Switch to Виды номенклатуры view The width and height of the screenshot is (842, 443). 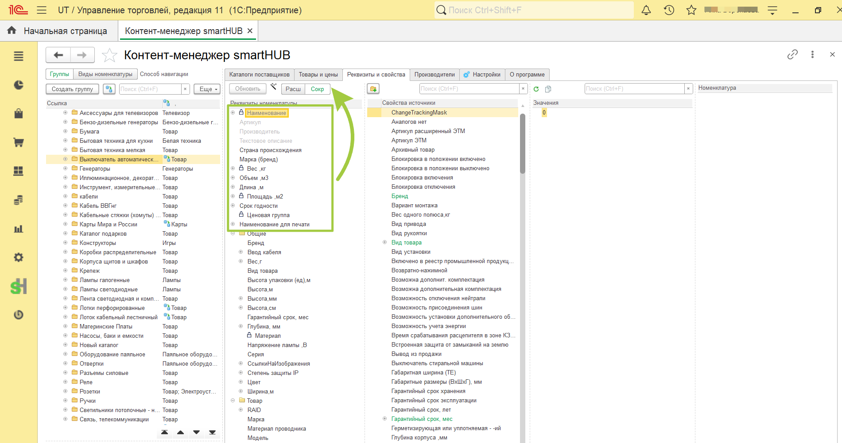pos(105,74)
